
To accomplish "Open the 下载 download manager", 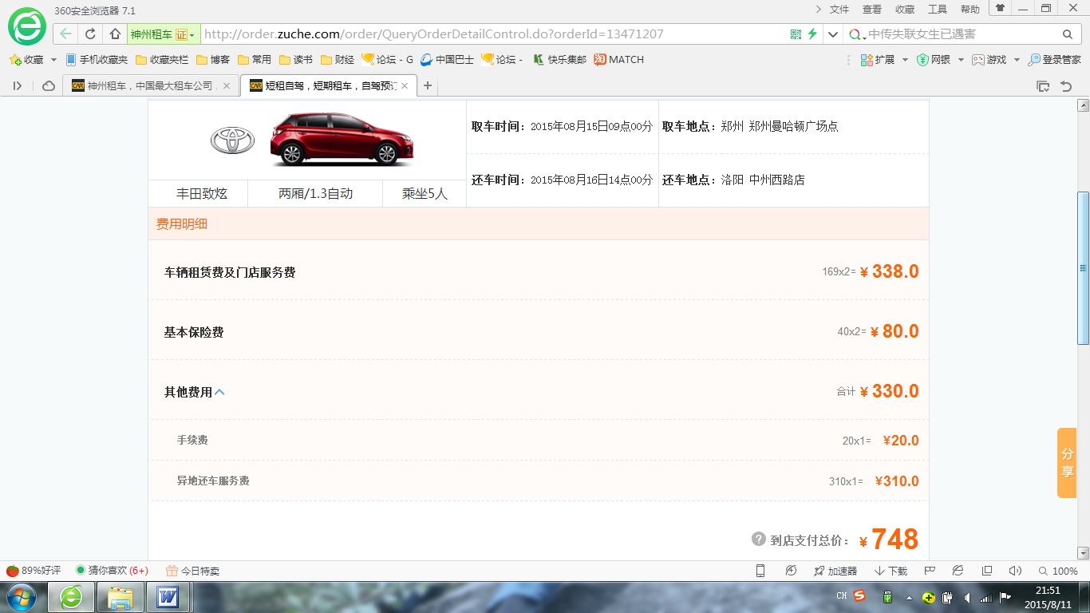I will click(x=891, y=571).
